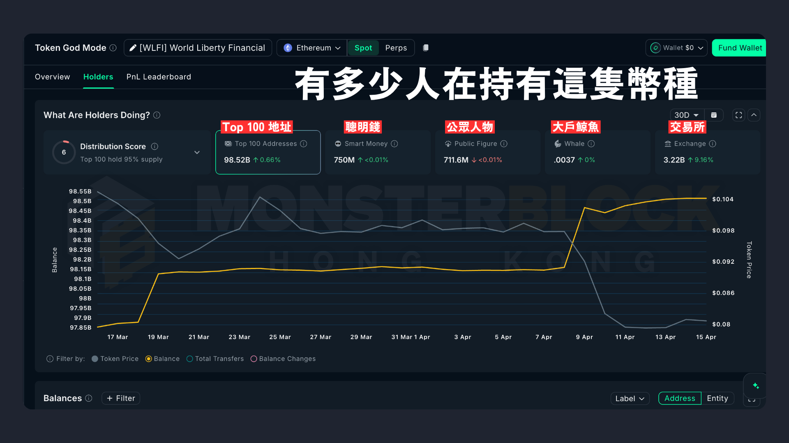Click the info icon beside Balances heading
Viewport: 789px width, 443px height.
click(x=89, y=398)
